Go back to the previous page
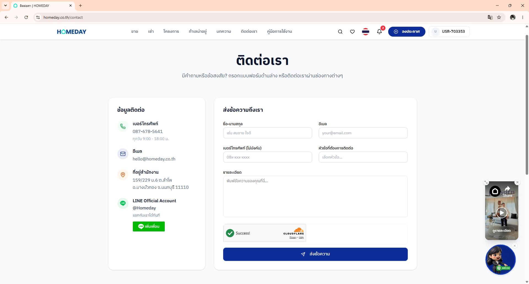This screenshot has width=529, height=284. tap(6, 17)
